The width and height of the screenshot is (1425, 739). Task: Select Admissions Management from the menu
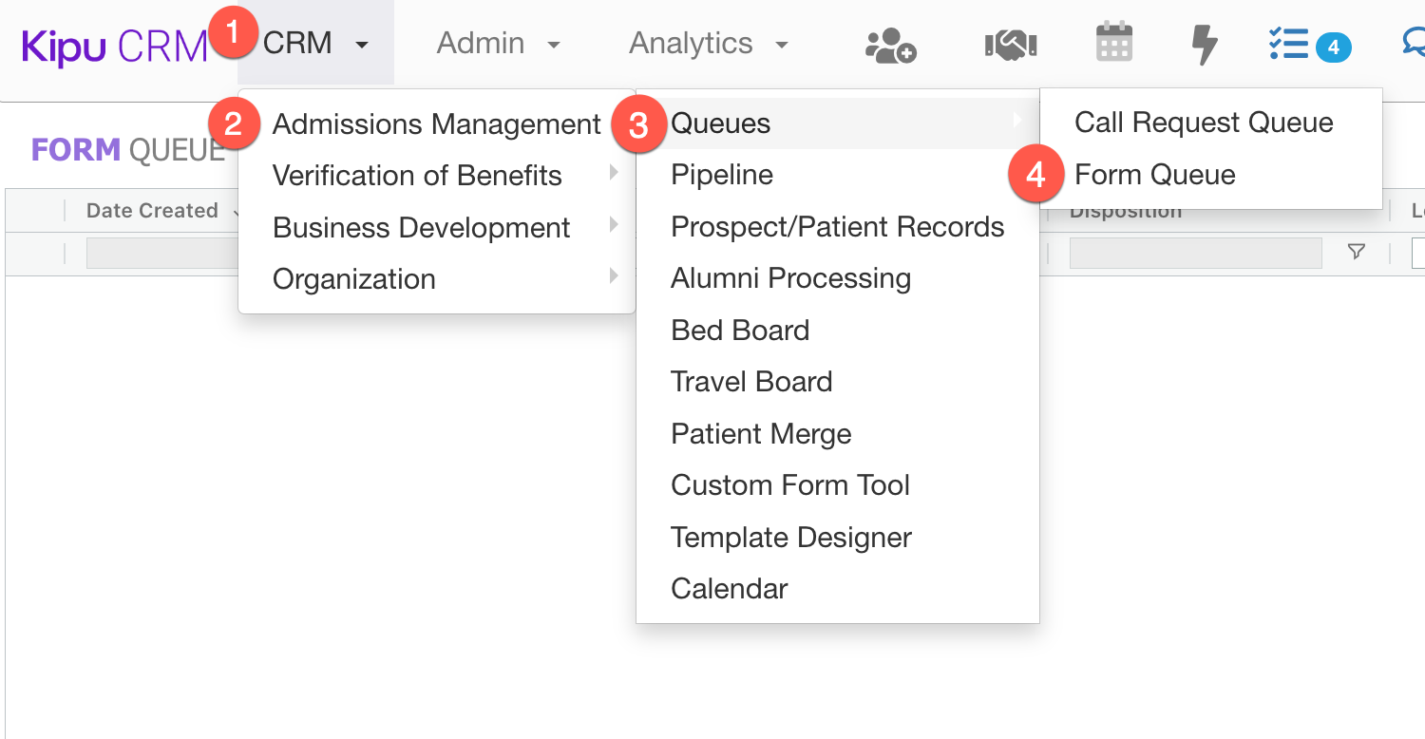coord(436,123)
